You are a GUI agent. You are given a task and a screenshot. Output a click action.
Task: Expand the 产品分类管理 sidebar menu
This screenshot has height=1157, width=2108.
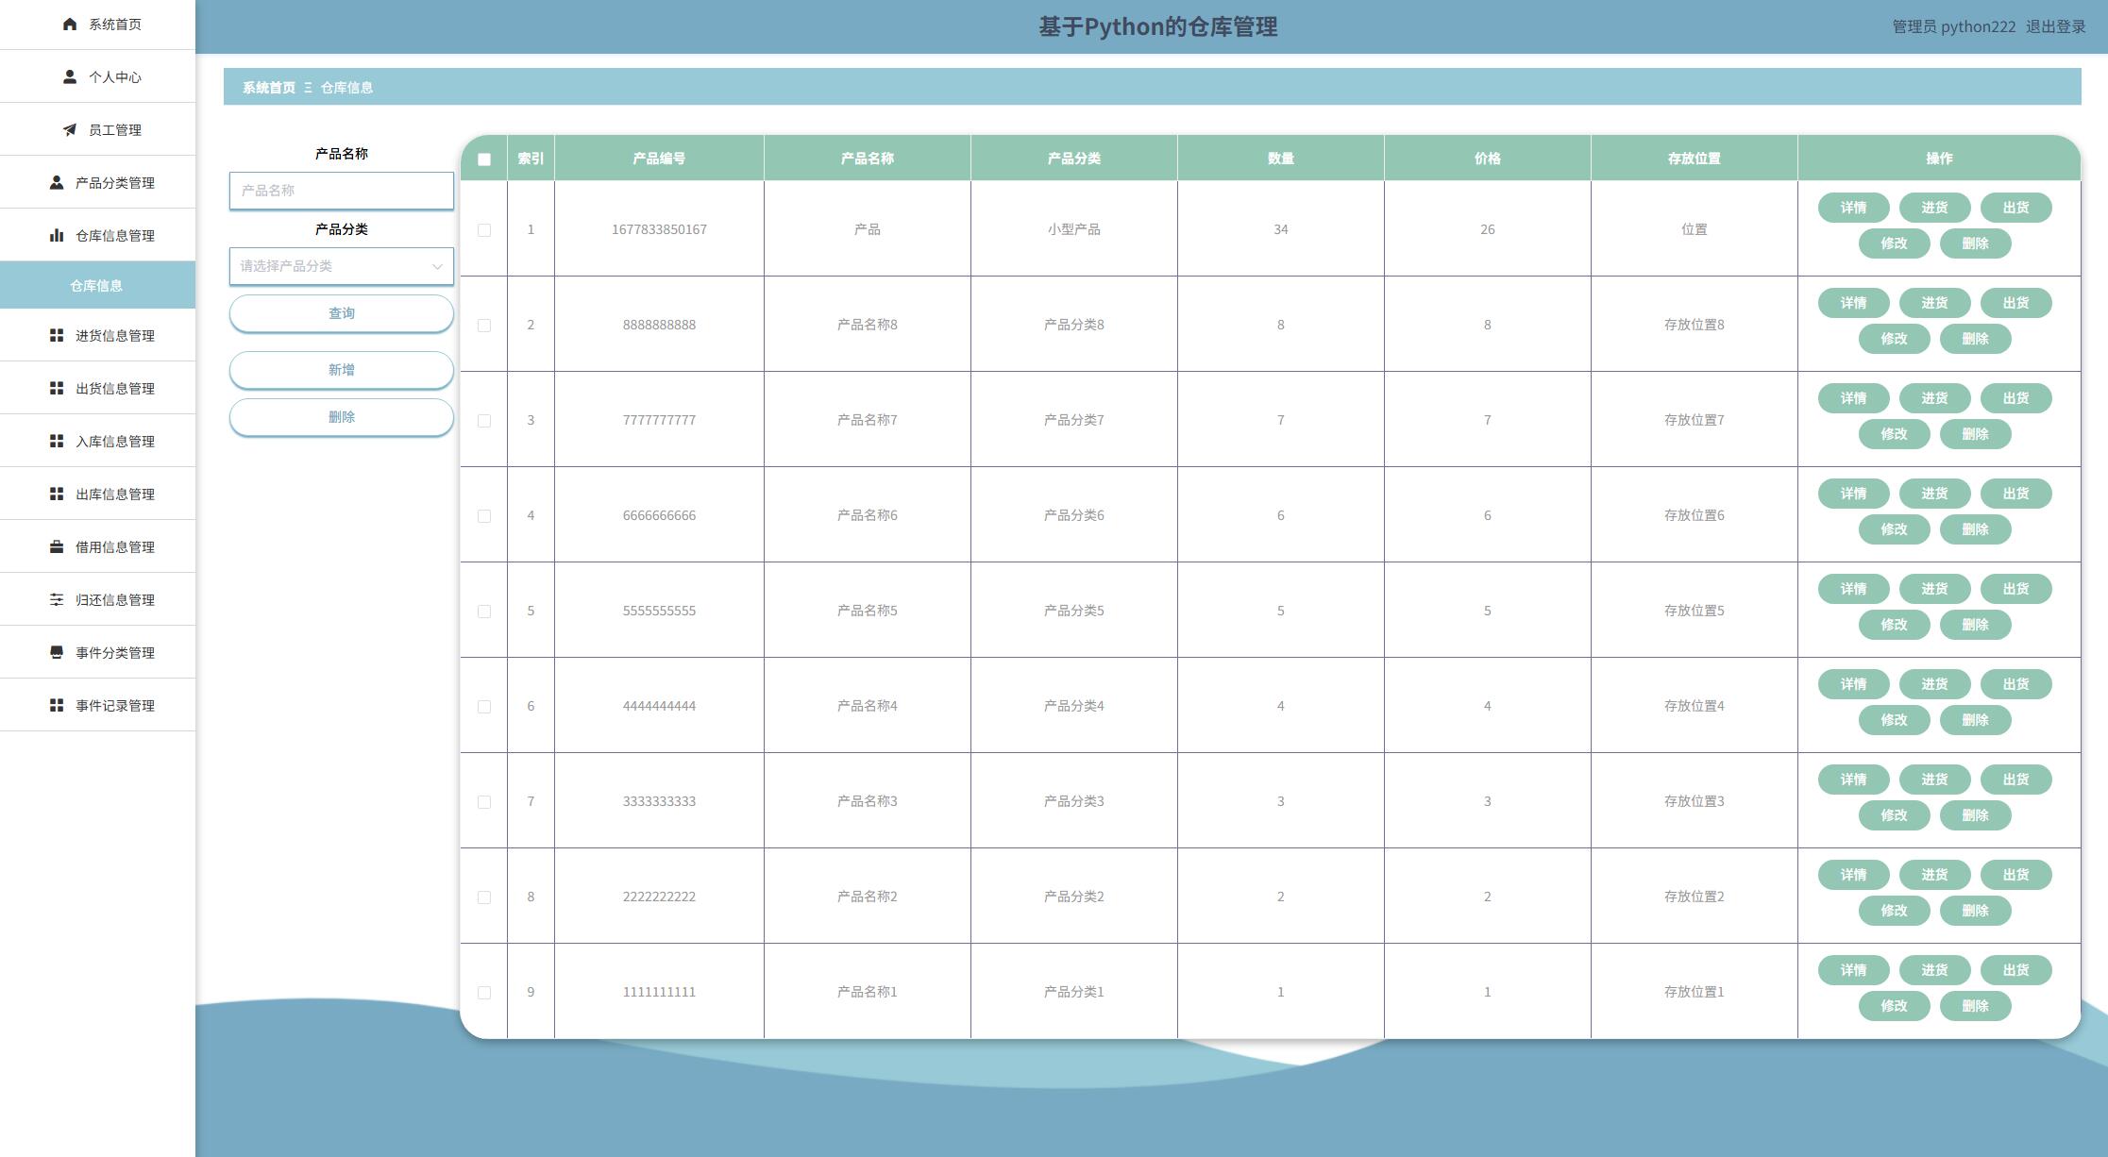pyautogui.click(x=114, y=183)
